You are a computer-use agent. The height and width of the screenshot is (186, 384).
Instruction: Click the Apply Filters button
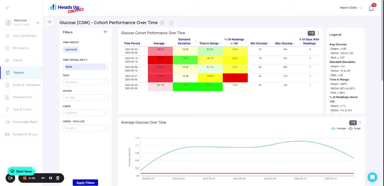point(85,183)
